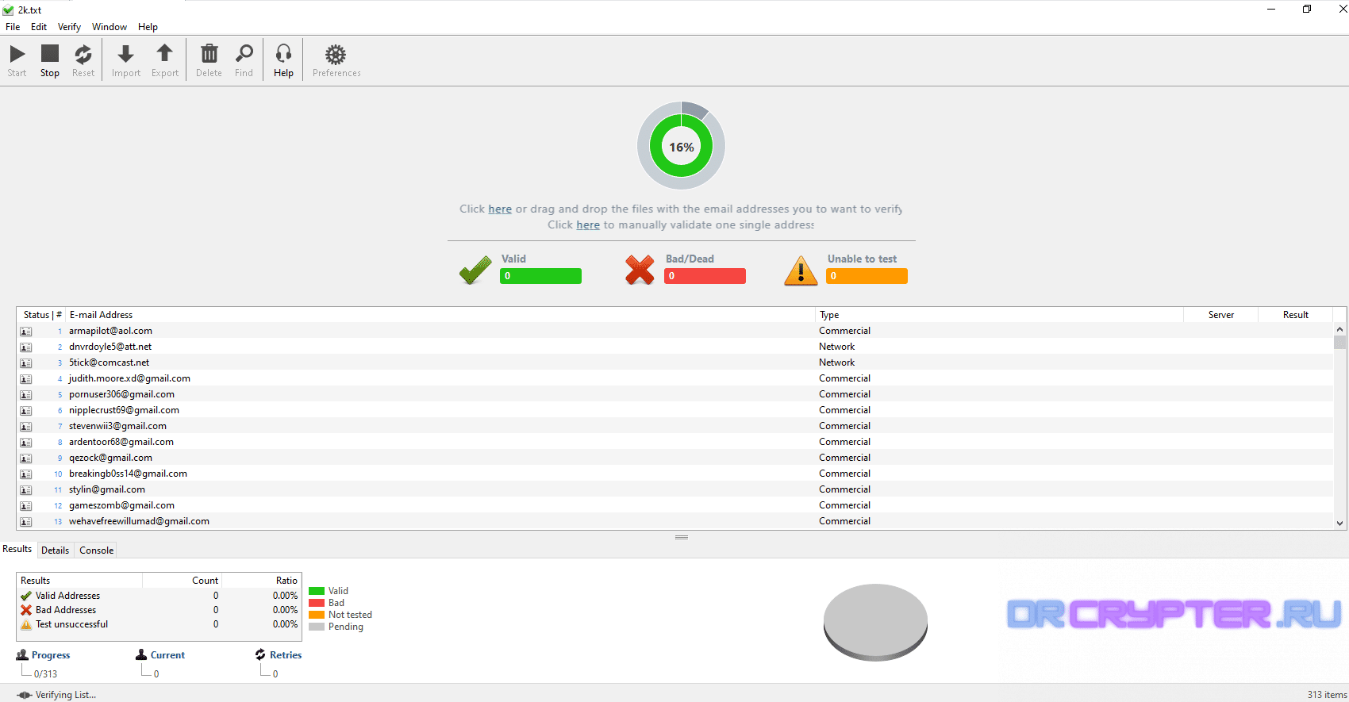Open Help from the toolbar headset icon

coord(283,60)
